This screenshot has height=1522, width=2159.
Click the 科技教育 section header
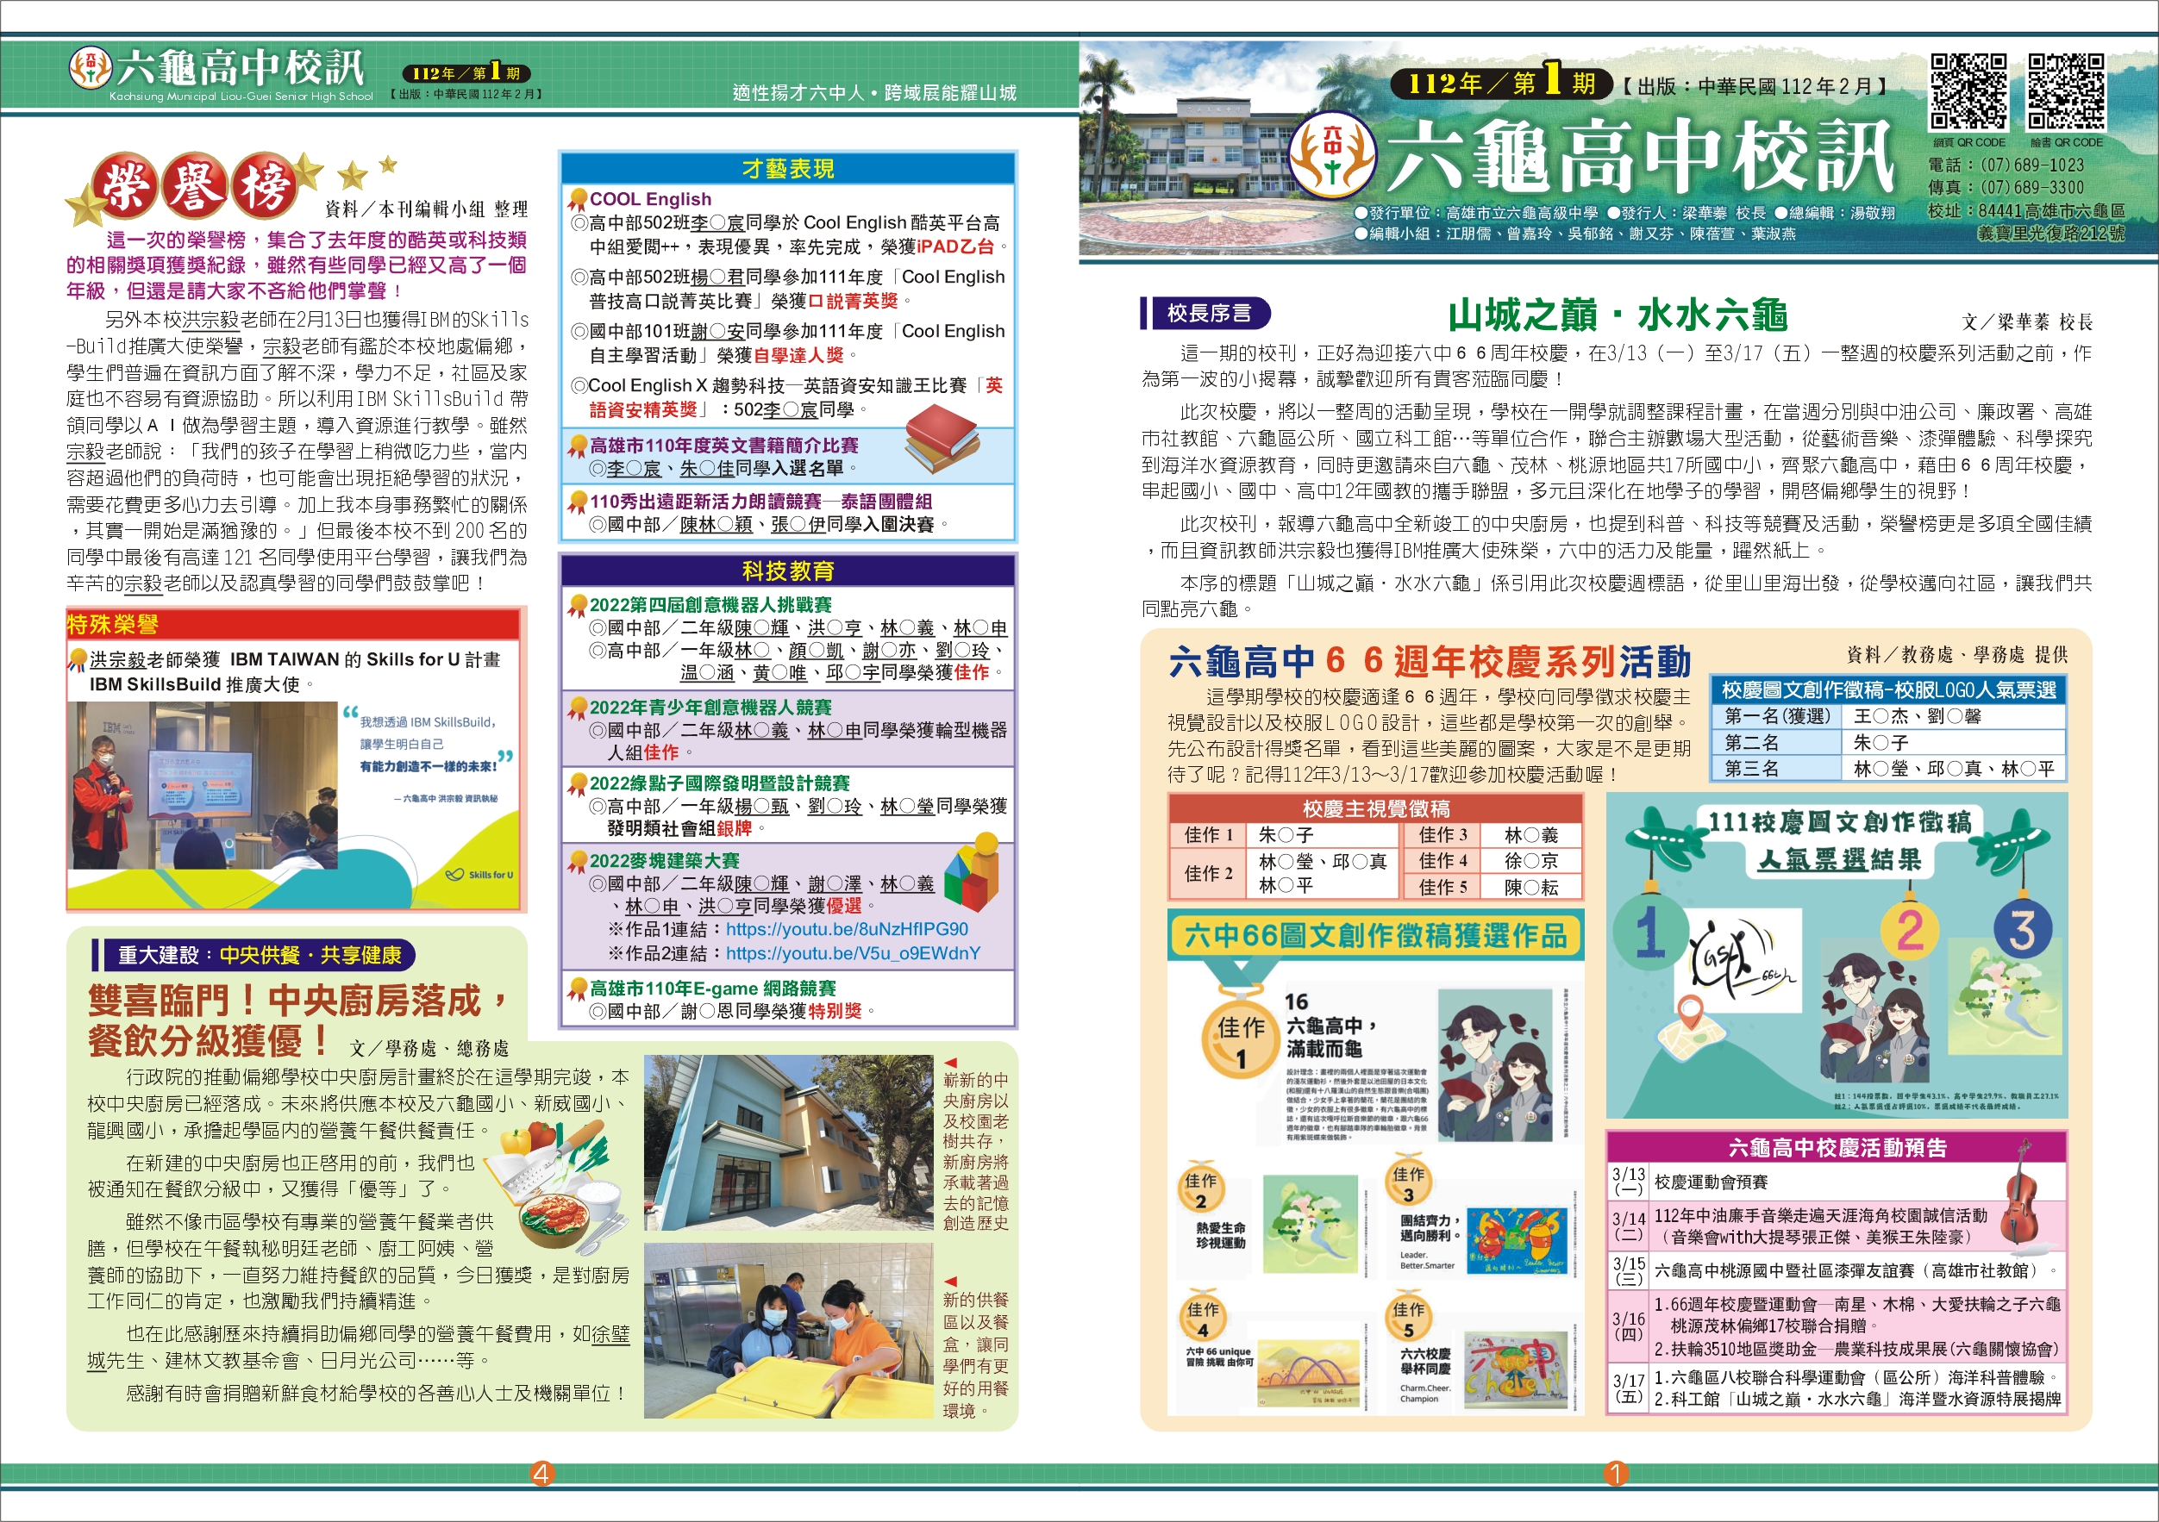(787, 571)
